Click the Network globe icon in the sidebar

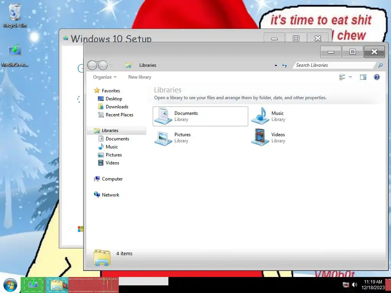click(x=97, y=195)
